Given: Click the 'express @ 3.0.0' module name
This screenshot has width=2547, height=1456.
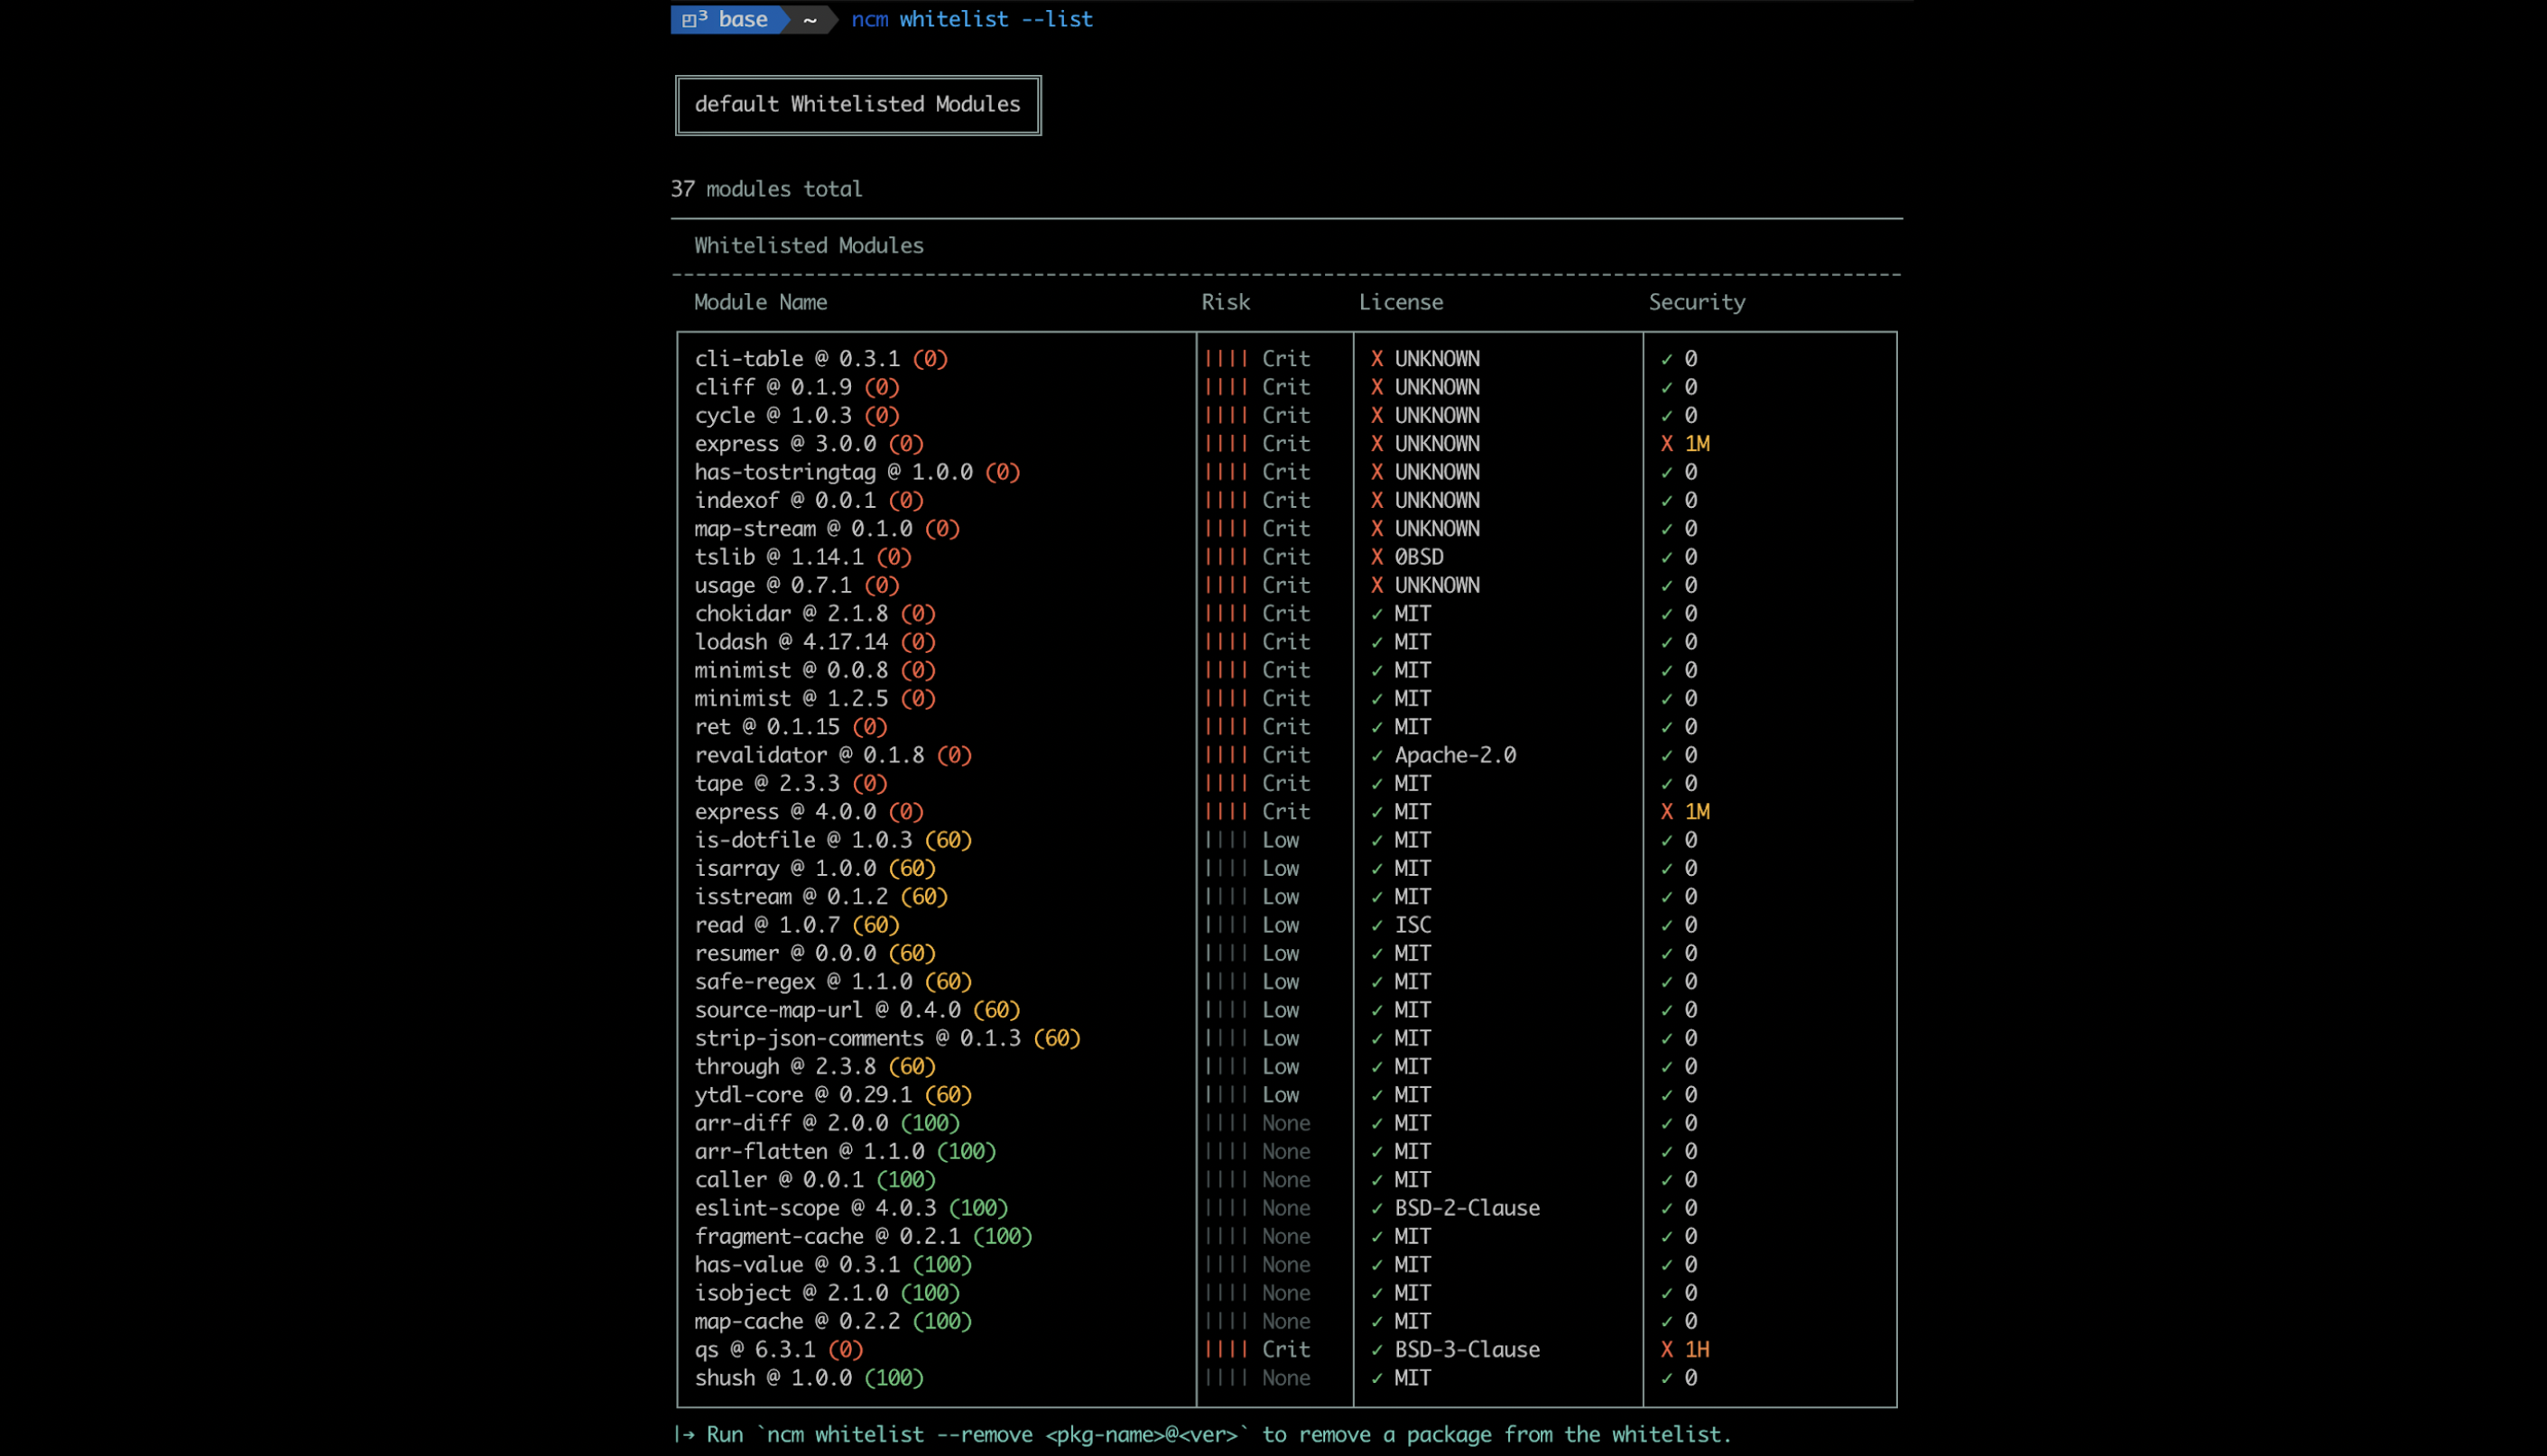Looking at the screenshot, I should point(785,443).
